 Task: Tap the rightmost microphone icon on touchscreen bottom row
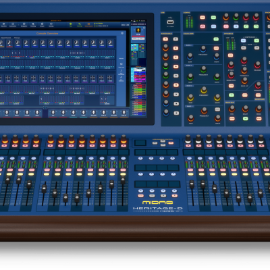click(x=124, y=113)
